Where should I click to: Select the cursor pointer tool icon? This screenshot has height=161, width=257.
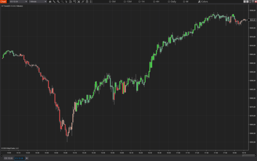pyautogui.click(x=66, y=2)
